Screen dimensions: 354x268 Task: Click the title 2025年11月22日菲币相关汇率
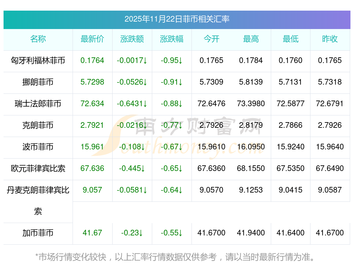(x=177, y=19)
